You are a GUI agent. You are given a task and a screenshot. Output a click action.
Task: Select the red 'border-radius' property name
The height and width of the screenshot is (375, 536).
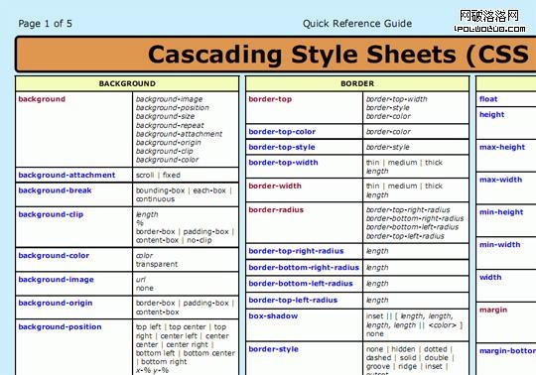click(x=276, y=209)
